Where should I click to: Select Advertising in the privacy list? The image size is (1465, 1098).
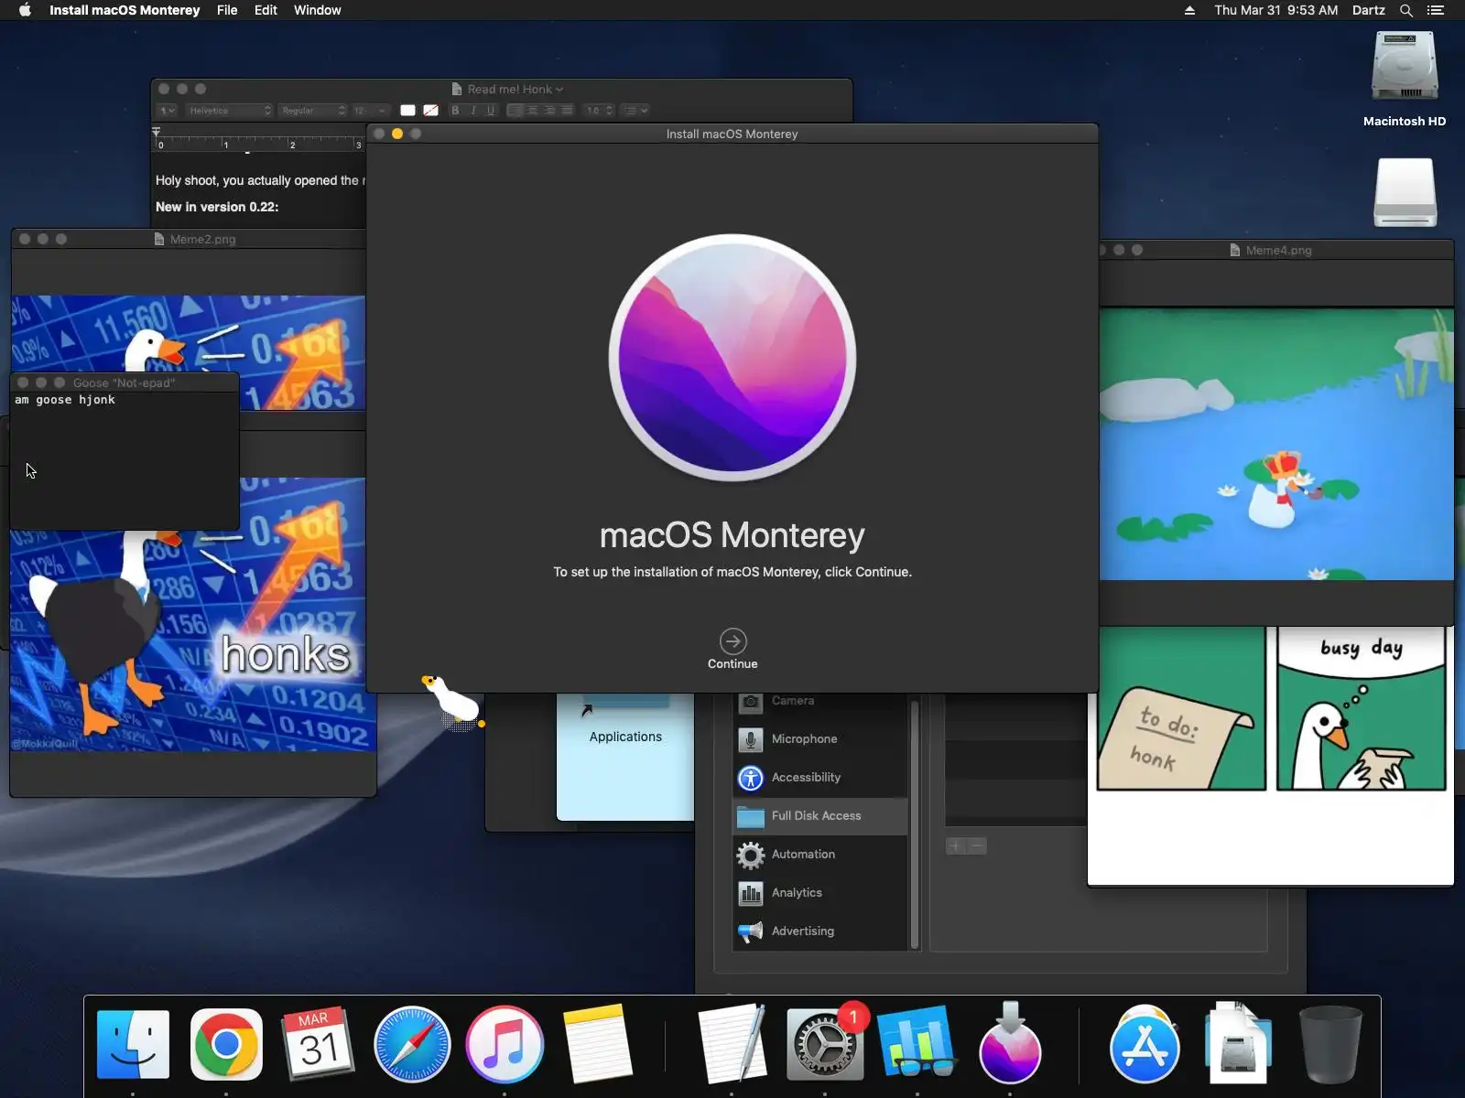coord(820,931)
